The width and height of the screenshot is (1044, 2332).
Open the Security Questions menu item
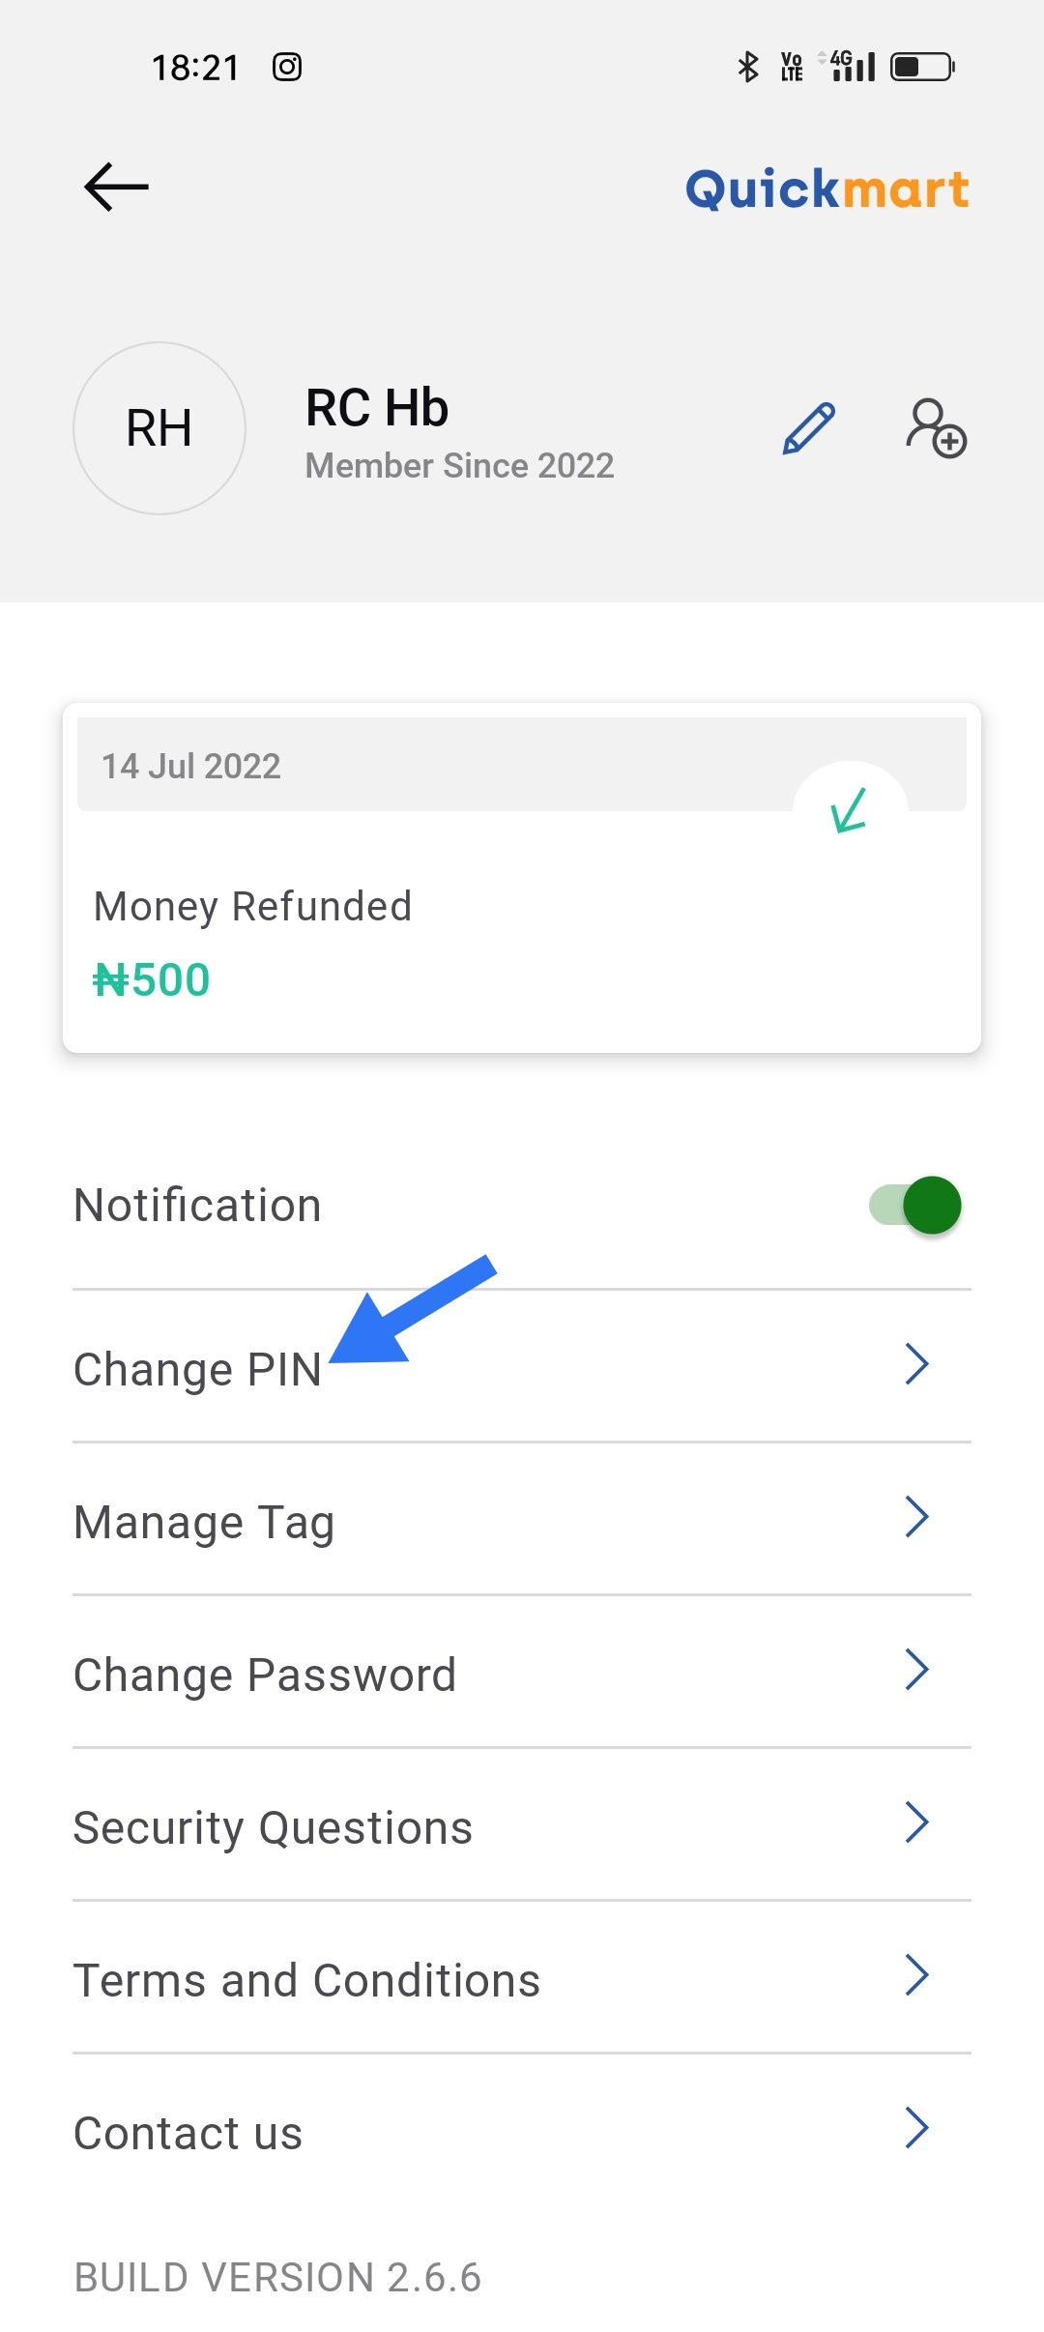click(x=273, y=1828)
